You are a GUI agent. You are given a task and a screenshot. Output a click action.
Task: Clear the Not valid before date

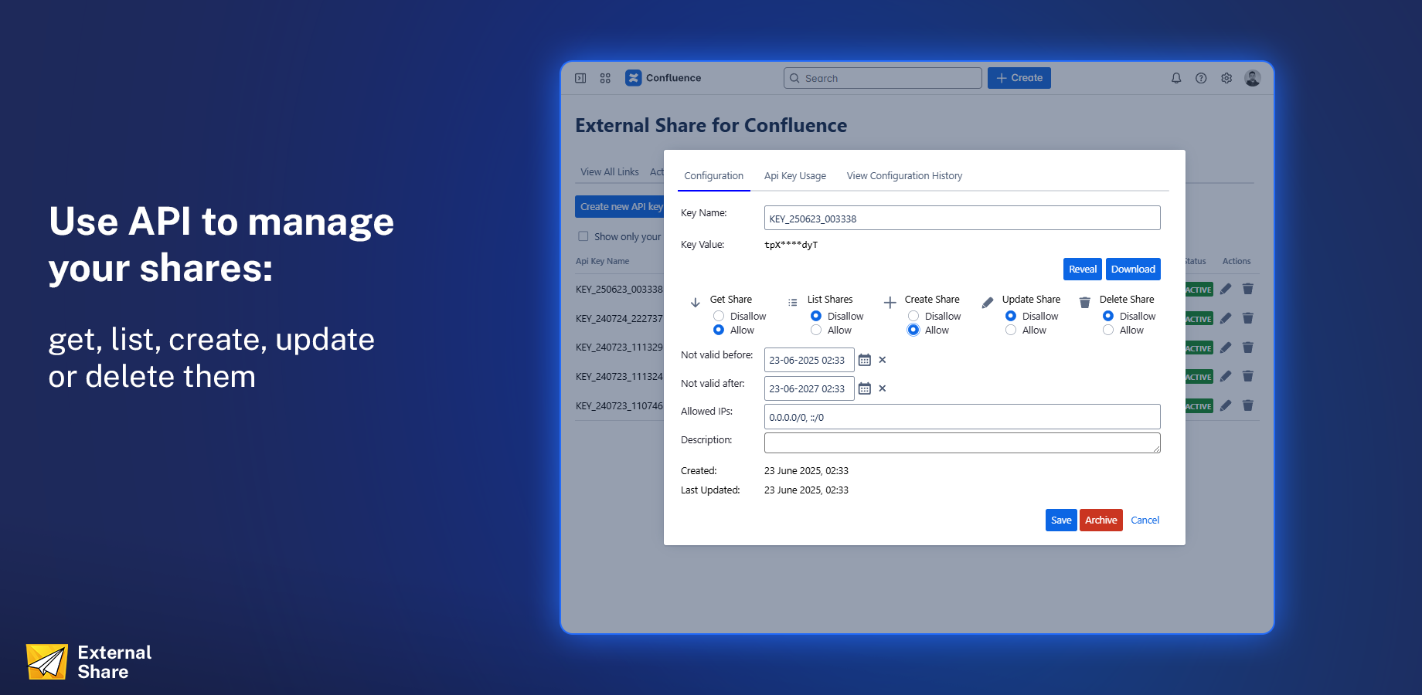883,360
